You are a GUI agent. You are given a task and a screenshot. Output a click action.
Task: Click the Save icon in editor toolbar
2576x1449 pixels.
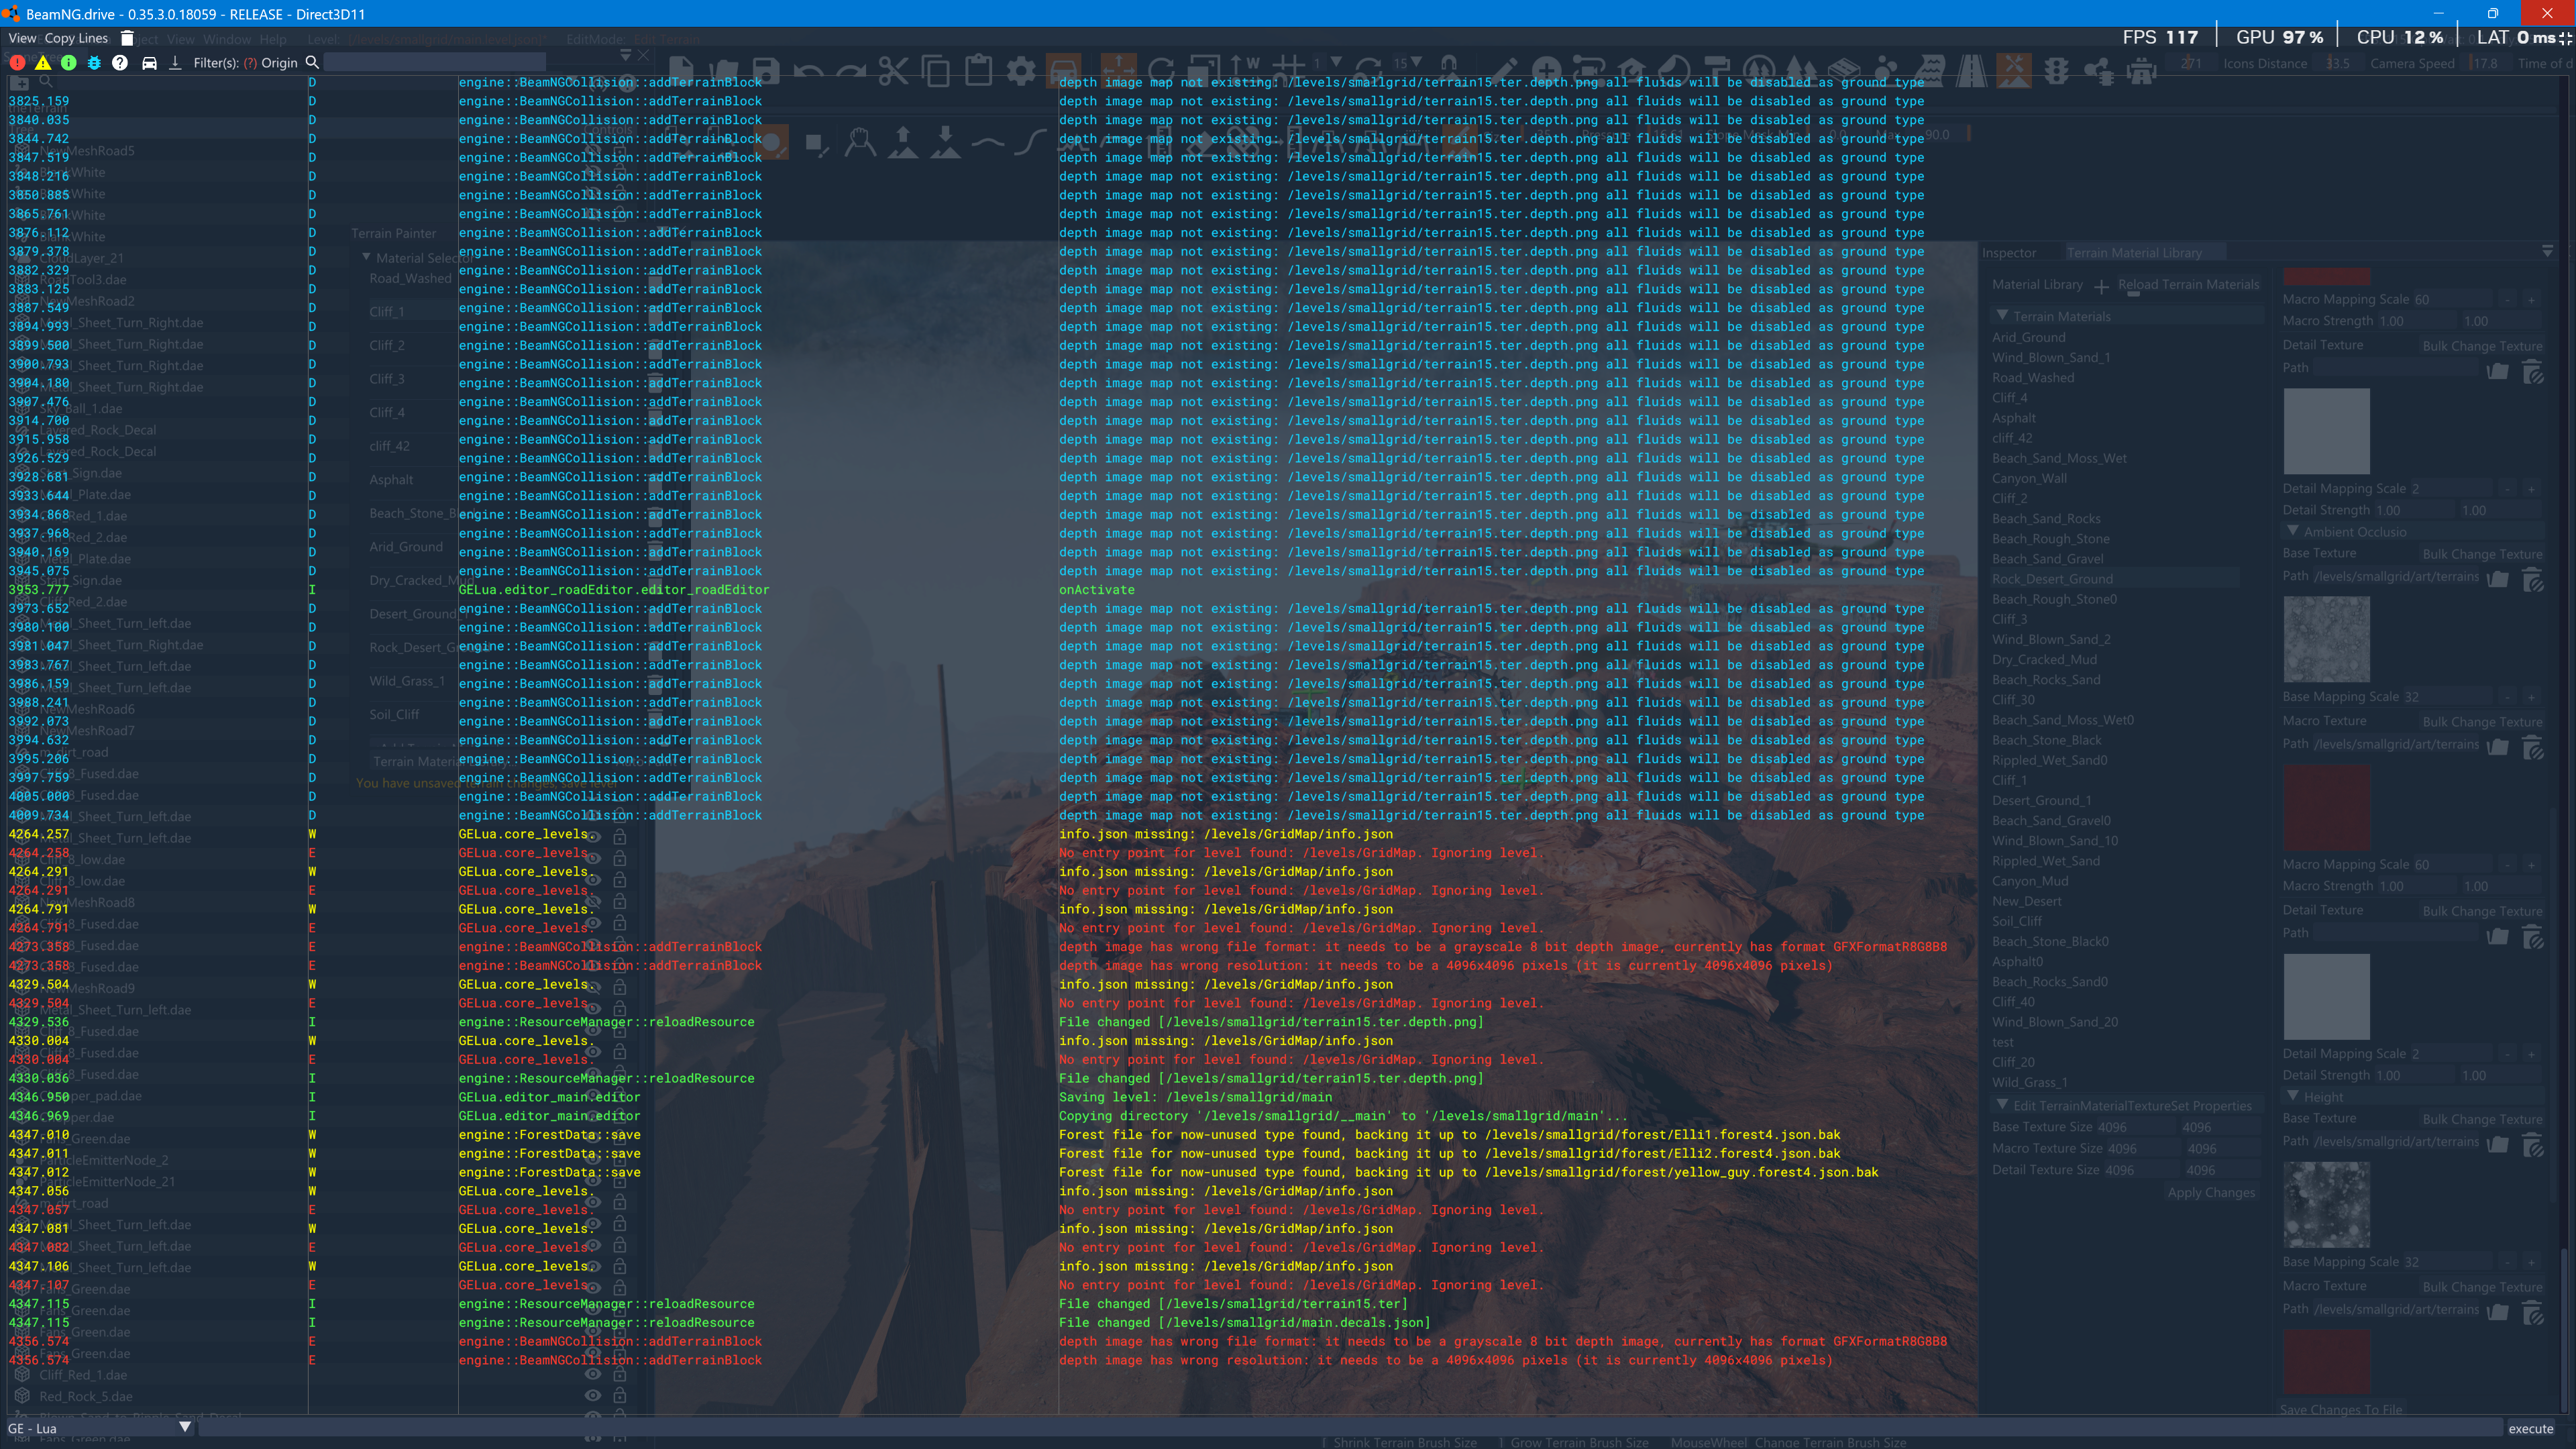point(766,70)
